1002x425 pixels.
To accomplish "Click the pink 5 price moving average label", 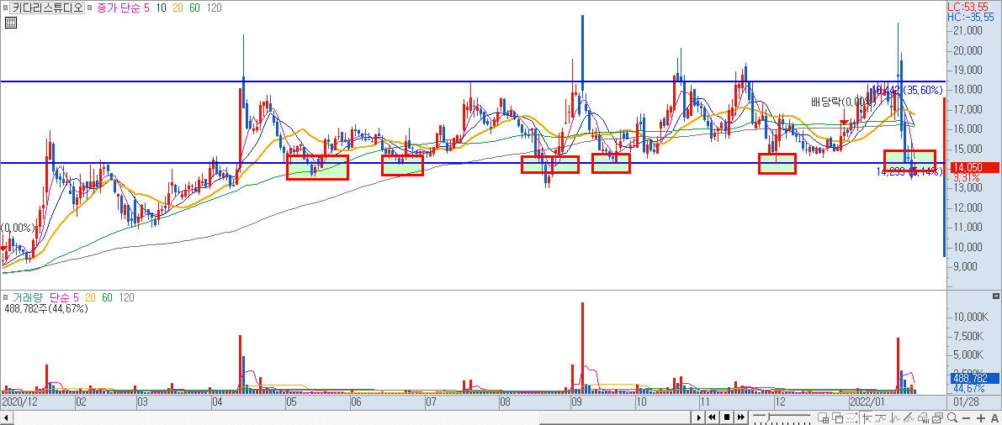I will [147, 8].
